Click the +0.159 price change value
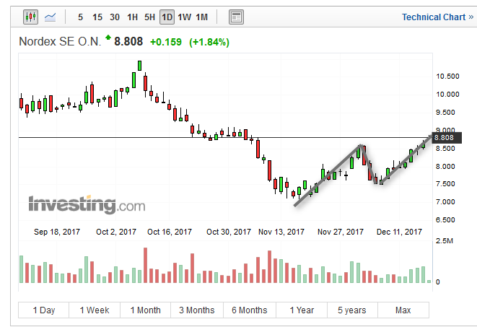Image resolution: width=477 pixels, height=327 pixels. click(x=166, y=42)
